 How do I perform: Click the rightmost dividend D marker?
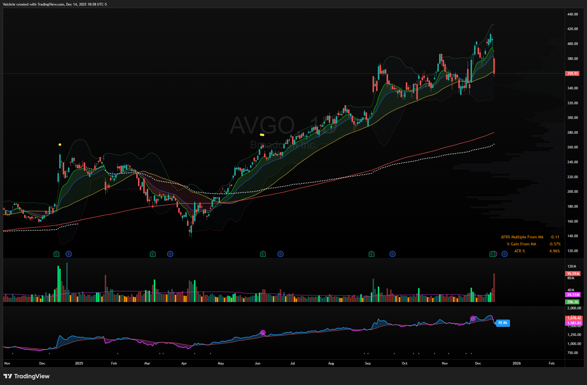[x=504, y=254]
